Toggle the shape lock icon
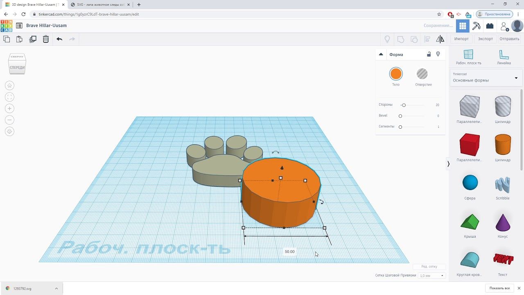This screenshot has height=295, width=524. 429,54
